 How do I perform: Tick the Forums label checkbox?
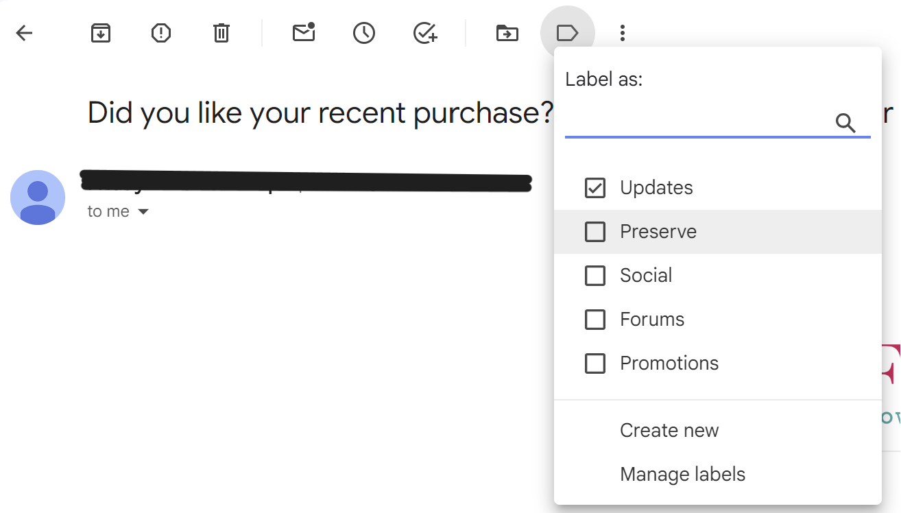click(x=595, y=320)
